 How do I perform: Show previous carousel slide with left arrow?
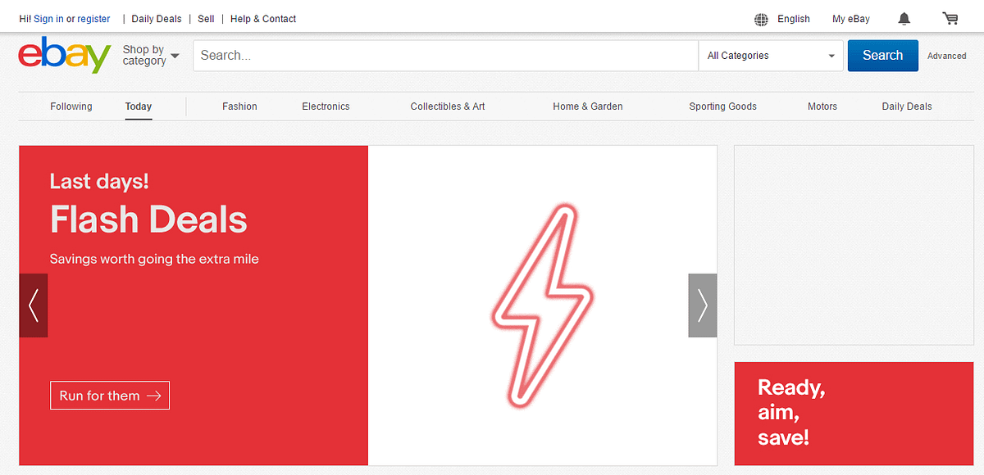point(33,305)
